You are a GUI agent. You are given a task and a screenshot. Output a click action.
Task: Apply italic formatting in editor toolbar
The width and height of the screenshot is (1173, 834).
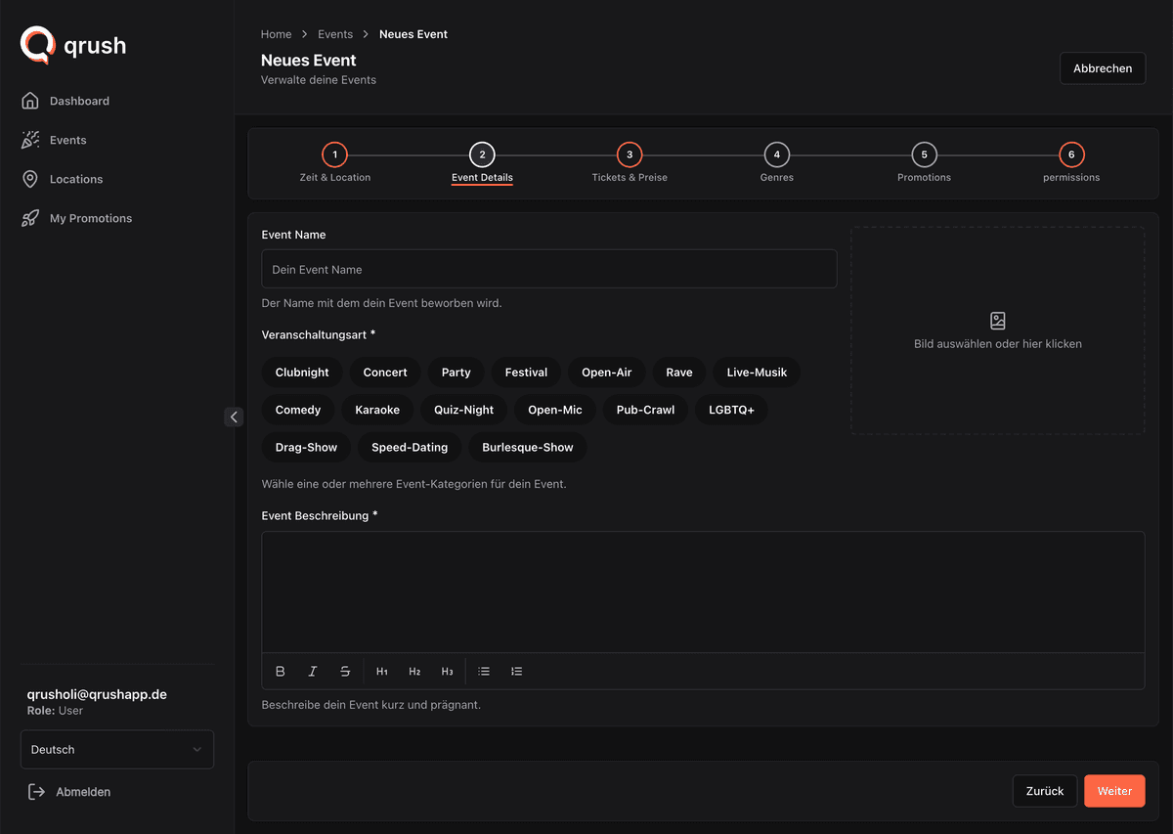[313, 672]
